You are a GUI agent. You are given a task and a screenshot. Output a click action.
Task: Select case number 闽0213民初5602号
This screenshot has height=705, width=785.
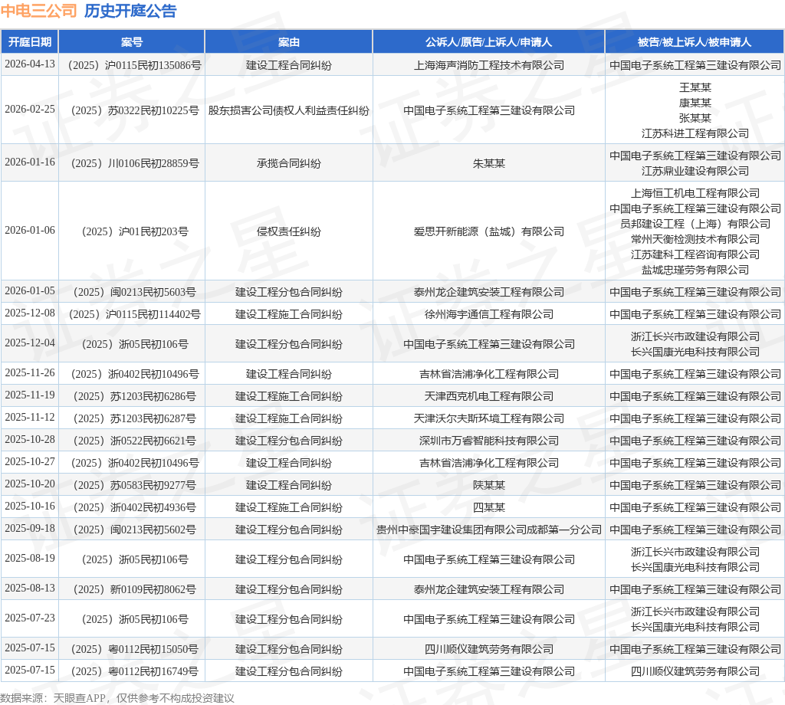[x=134, y=530]
